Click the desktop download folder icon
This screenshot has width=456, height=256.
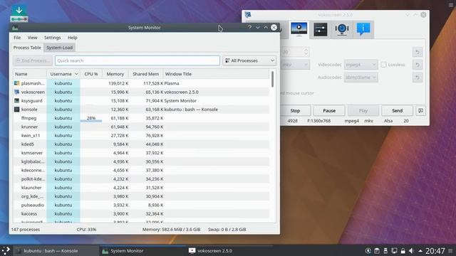pos(19,14)
